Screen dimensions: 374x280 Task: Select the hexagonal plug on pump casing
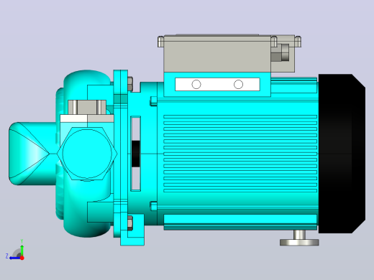pyautogui.click(x=87, y=154)
